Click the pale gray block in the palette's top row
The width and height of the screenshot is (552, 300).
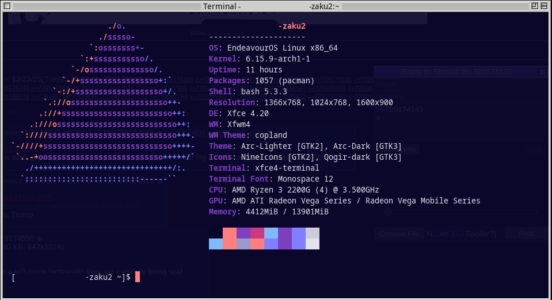pyautogui.click(x=313, y=233)
